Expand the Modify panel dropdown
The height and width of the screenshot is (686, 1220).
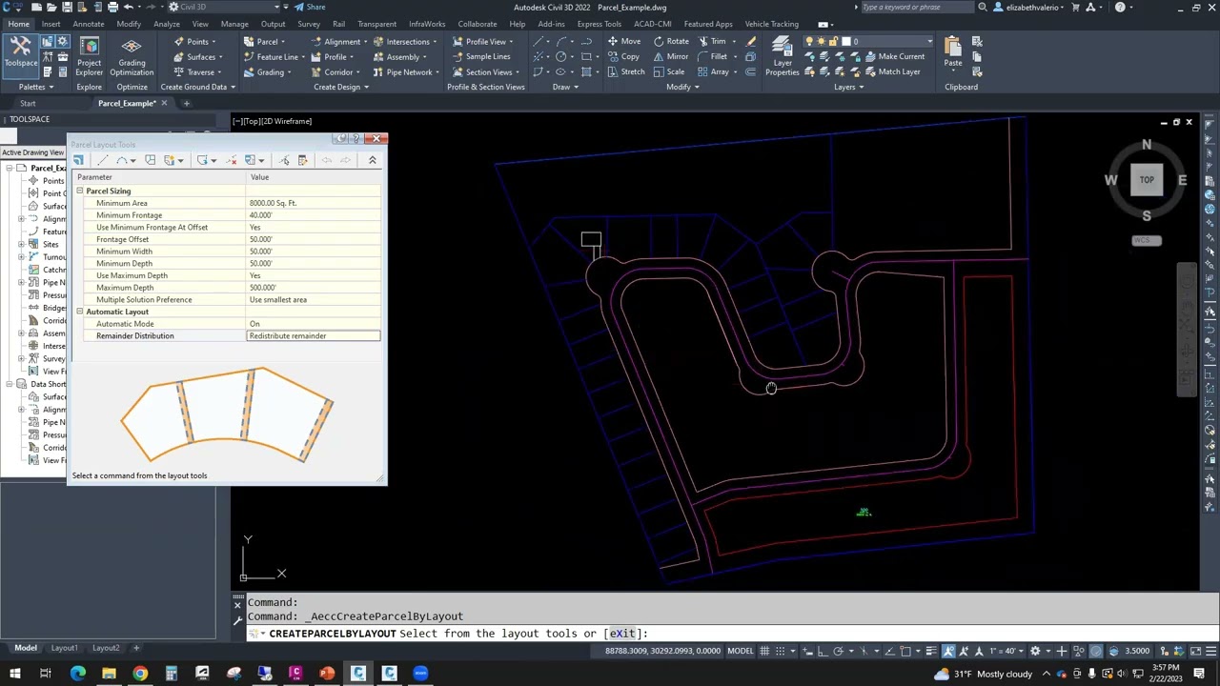(682, 87)
